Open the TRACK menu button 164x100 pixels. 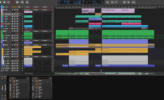click(x=133, y=2)
